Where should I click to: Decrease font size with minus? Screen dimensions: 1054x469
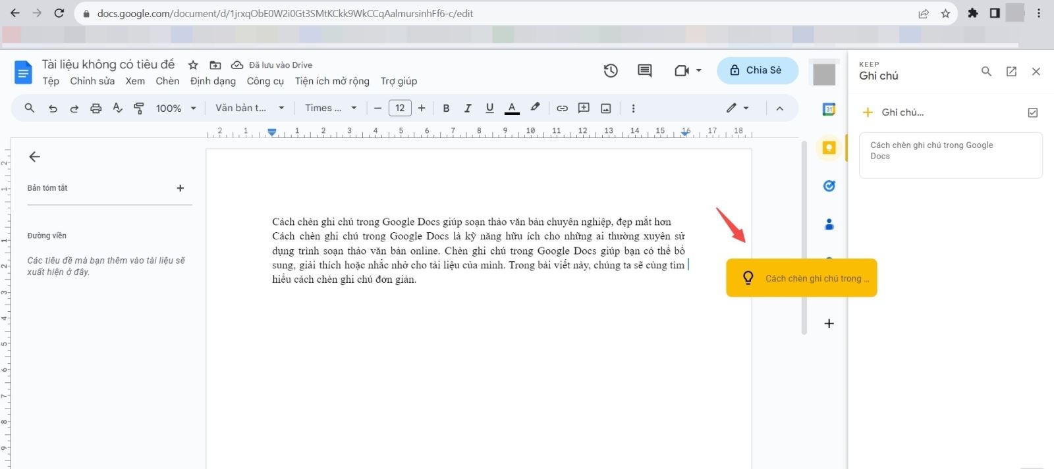(378, 109)
